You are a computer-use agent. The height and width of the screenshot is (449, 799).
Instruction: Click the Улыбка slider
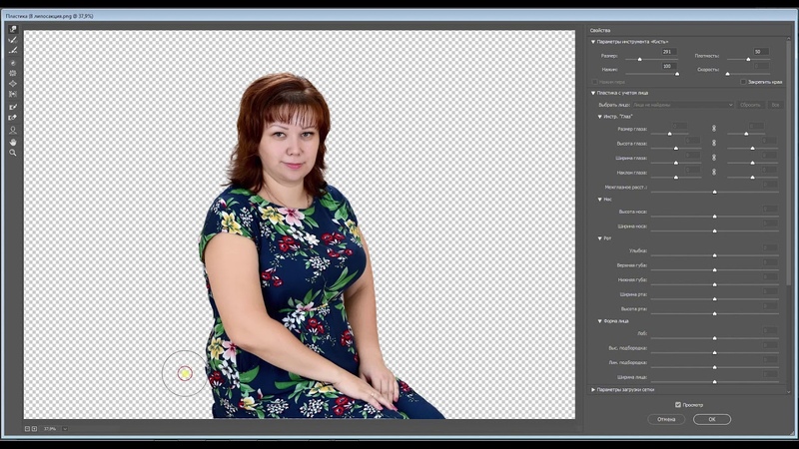pos(714,255)
